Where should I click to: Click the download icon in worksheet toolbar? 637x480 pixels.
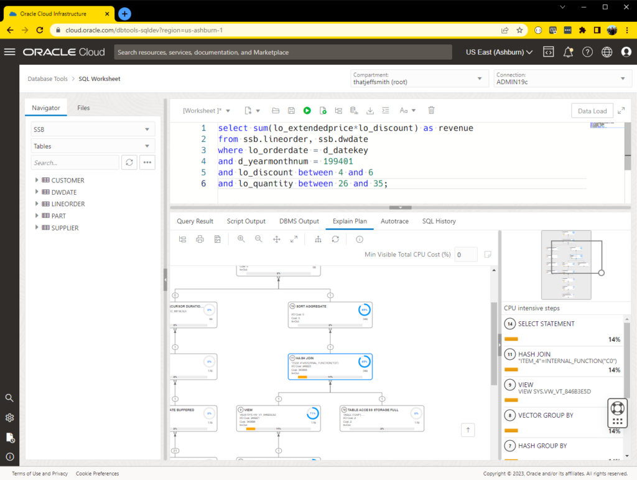370,111
